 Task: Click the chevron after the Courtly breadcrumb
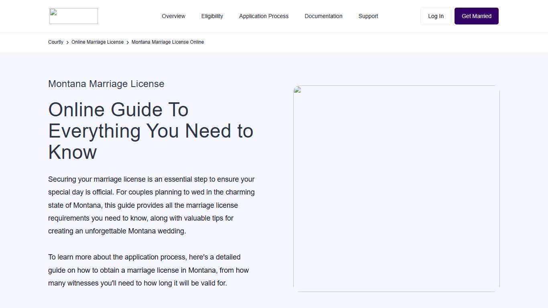click(x=67, y=42)
